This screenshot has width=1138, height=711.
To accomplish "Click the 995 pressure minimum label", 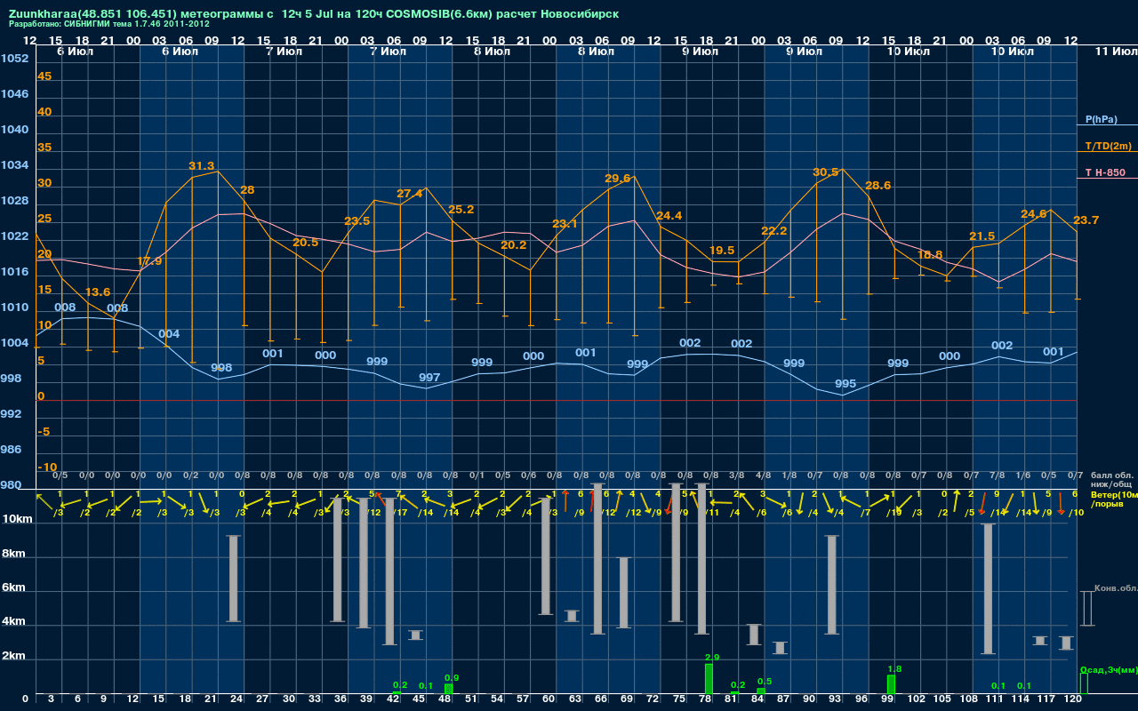I will tap(845, 384).
